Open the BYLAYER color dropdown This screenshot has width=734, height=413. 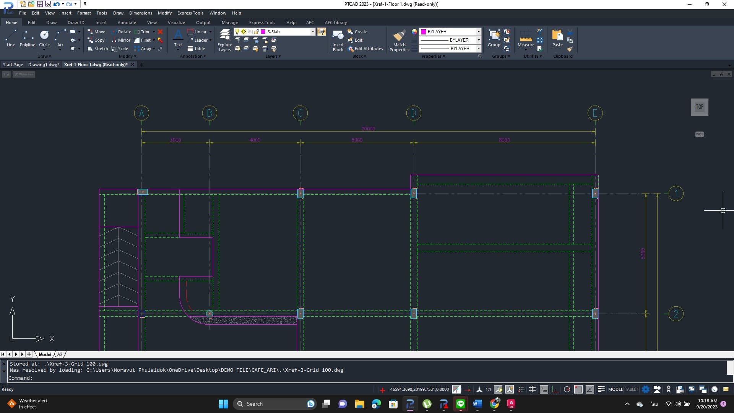tap(478, 32)
